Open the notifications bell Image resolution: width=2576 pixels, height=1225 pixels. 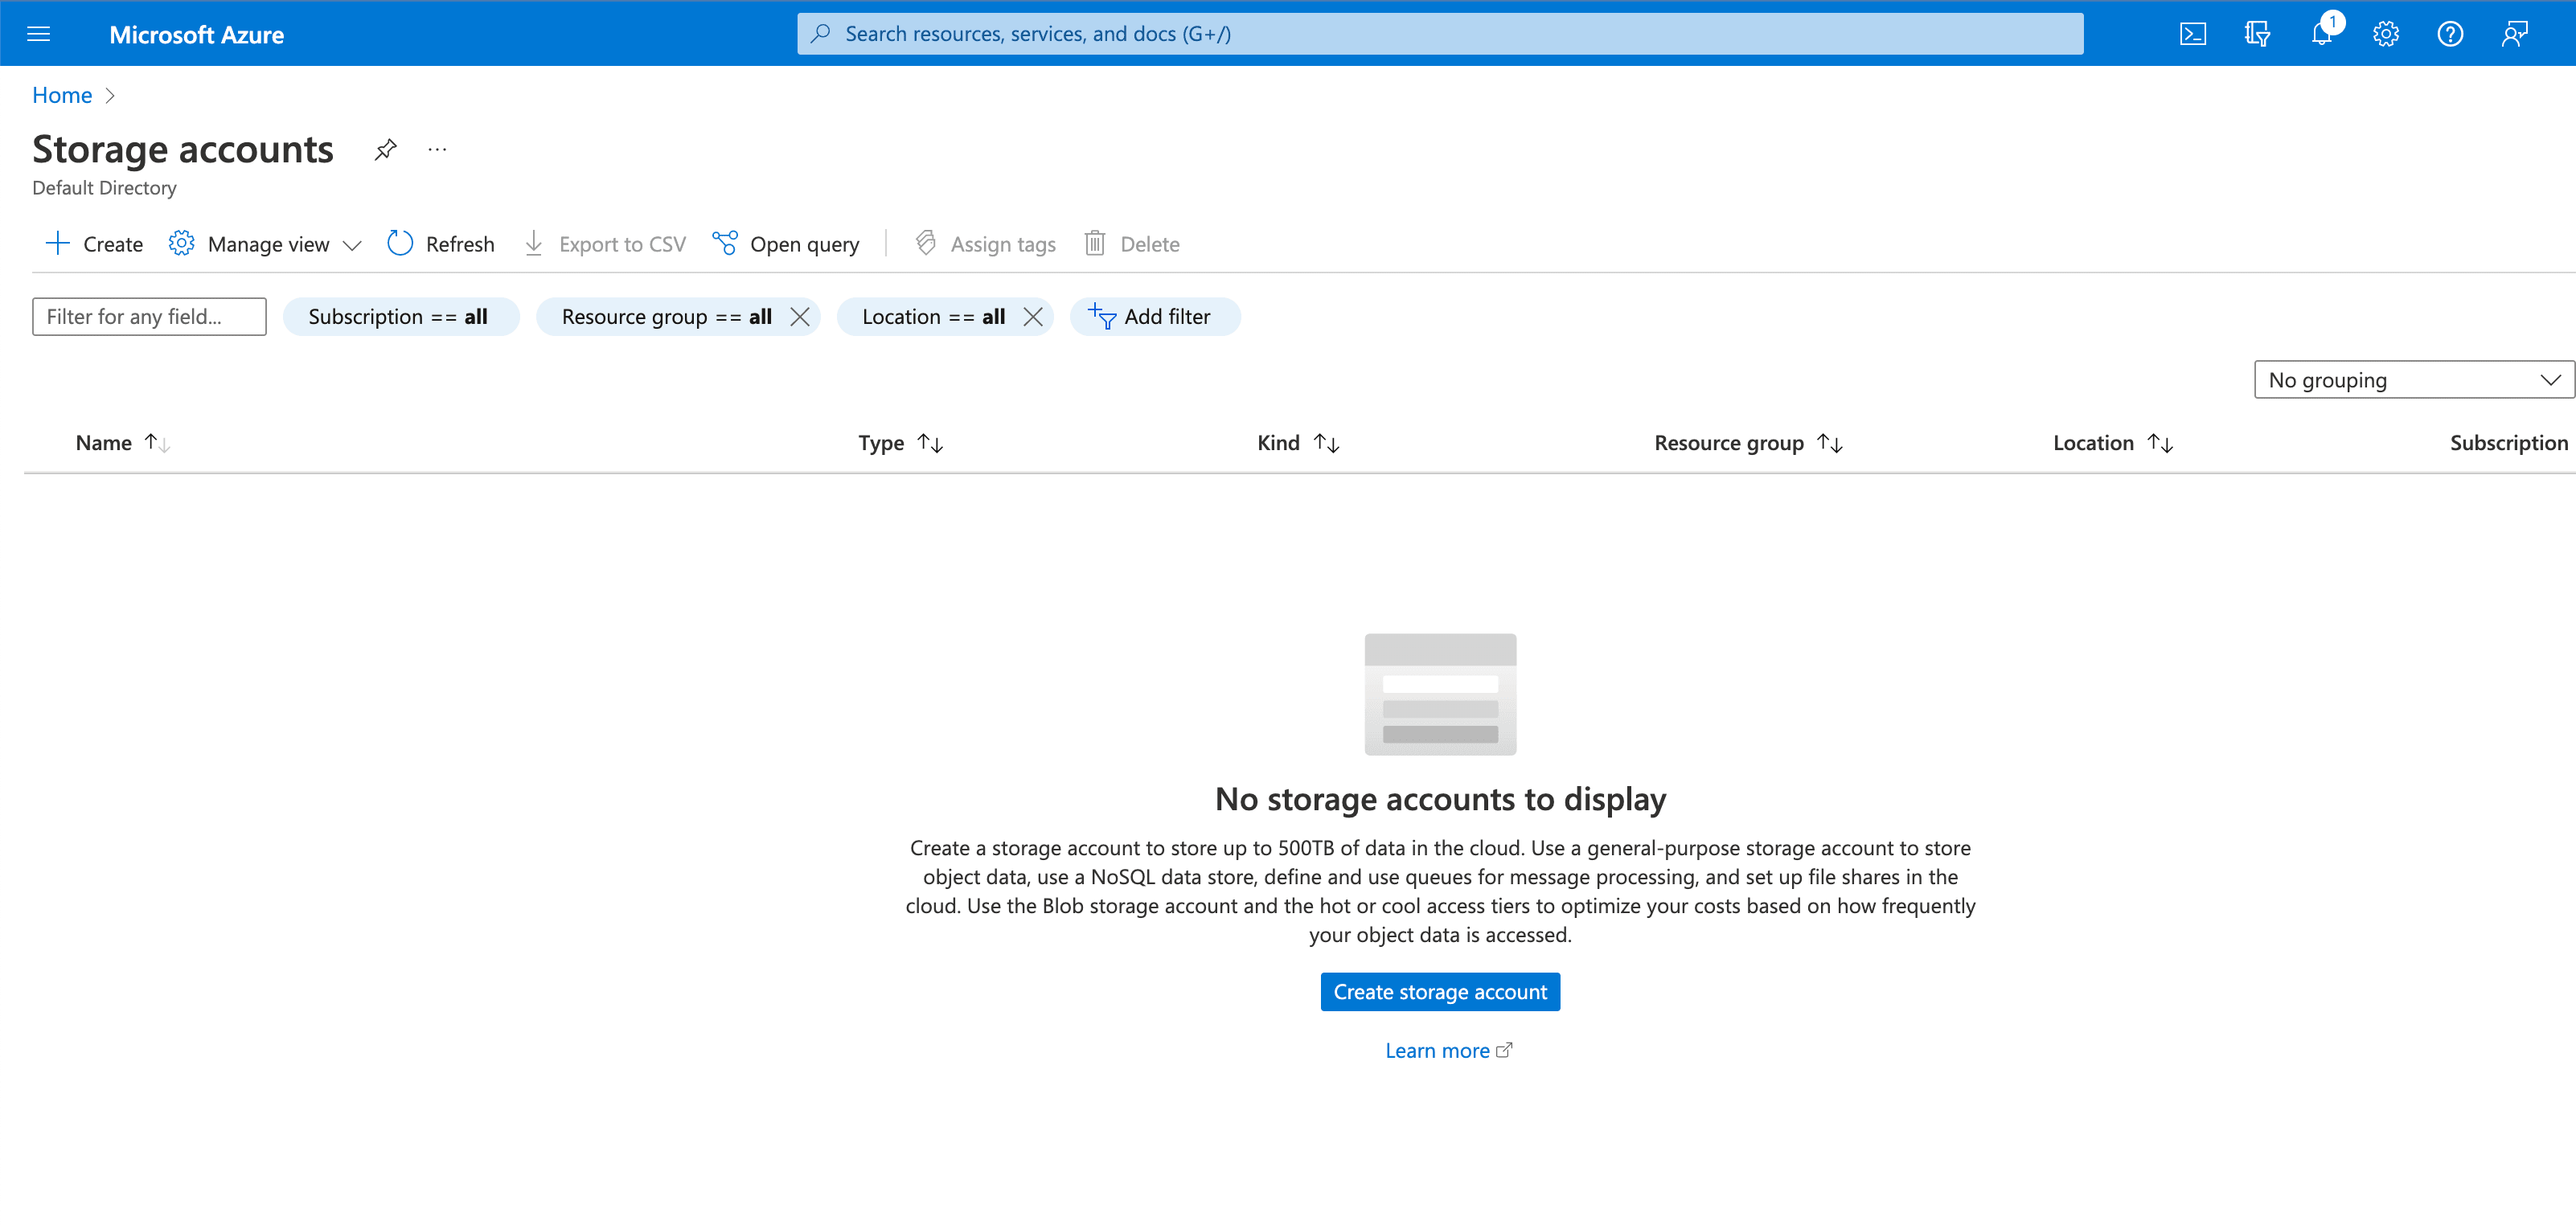pos(2321,34)
